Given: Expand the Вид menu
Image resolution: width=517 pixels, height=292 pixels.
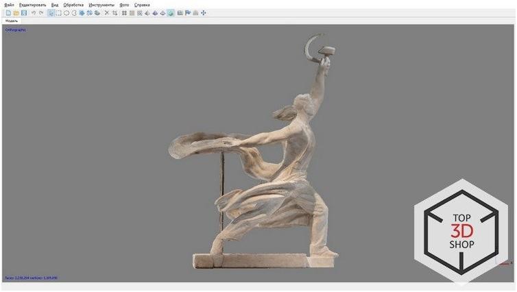Looking at the screenshot, I should point(55,5).
